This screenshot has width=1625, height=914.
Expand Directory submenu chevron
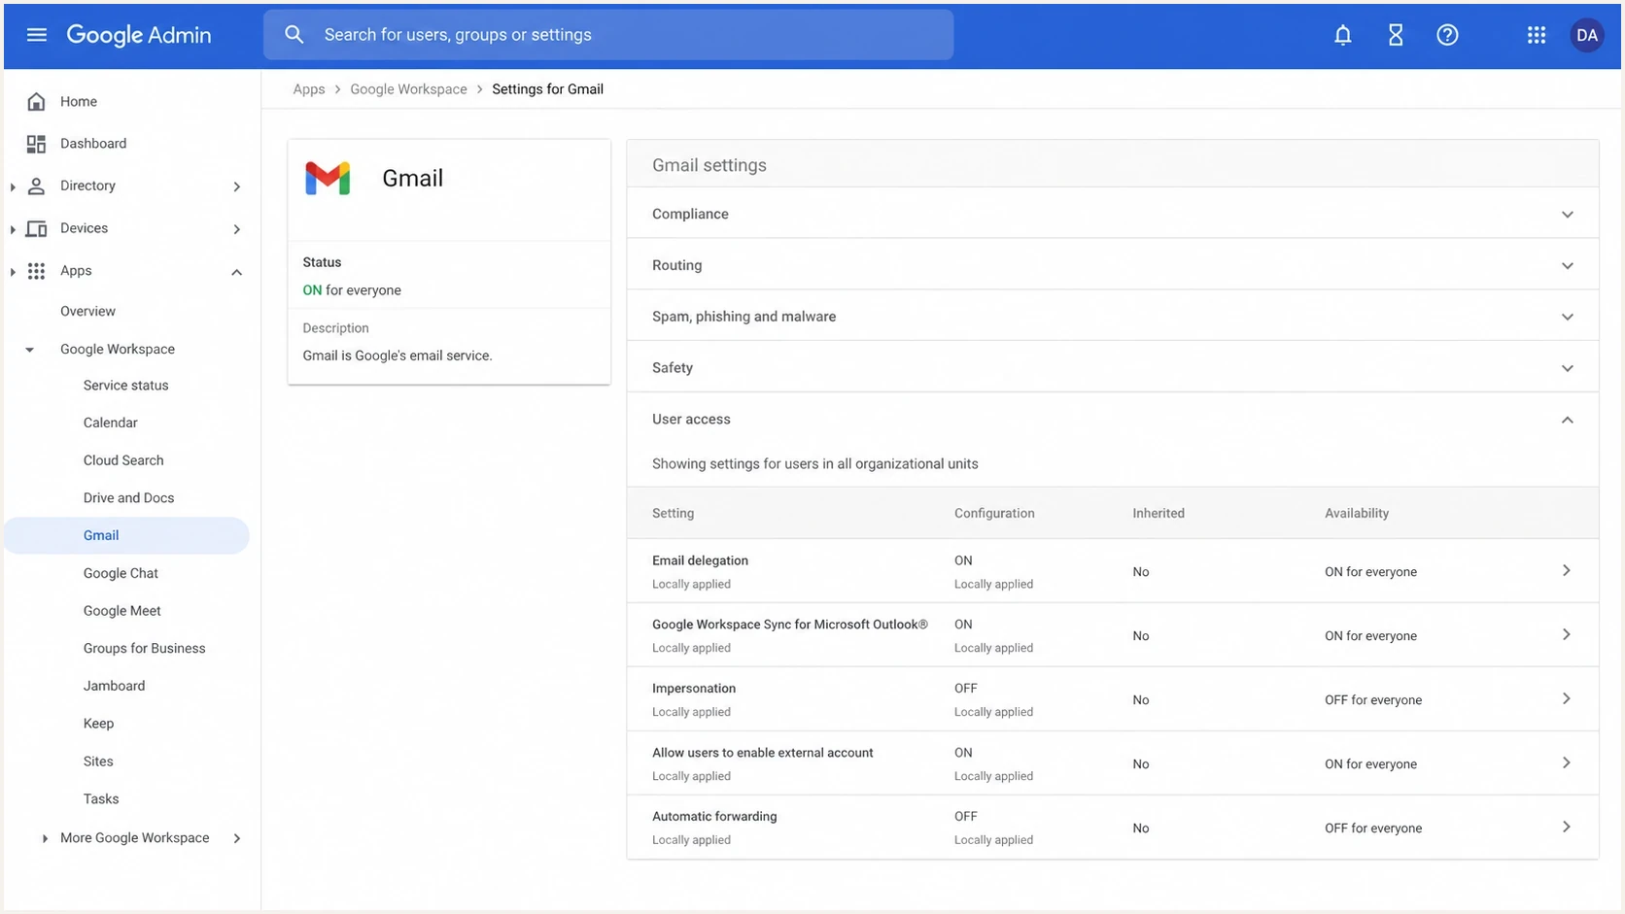(236, 186)
